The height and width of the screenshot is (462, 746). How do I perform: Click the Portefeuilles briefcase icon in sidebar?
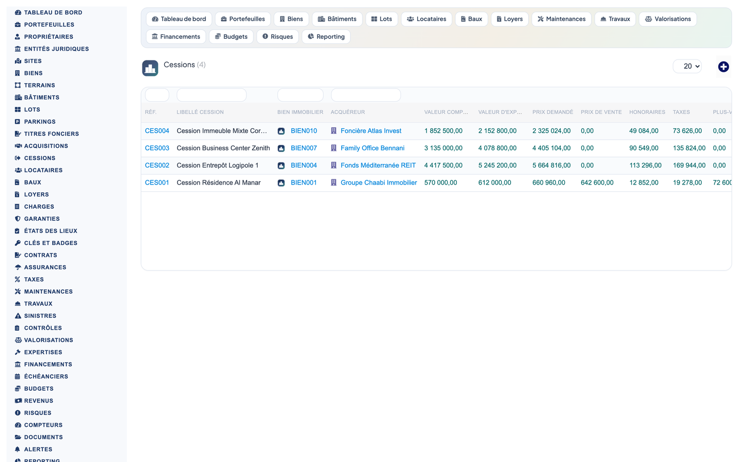coord(18,25)
